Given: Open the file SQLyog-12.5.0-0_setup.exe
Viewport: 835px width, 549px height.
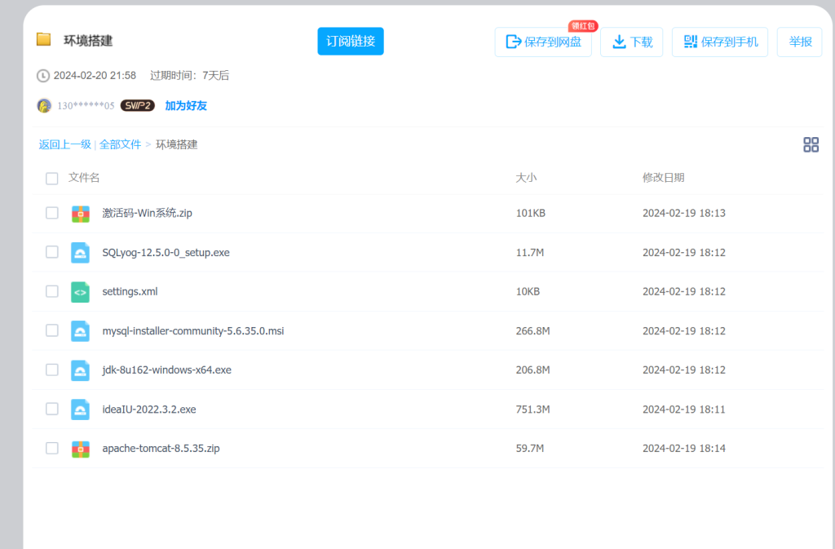Looking at the screenshot, I should [x=166, y=252].
